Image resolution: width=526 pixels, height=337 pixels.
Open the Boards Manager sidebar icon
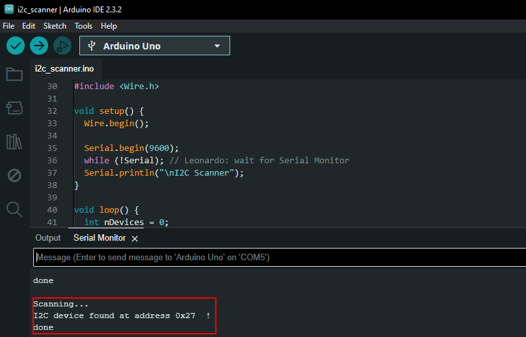tap(14, 107)
